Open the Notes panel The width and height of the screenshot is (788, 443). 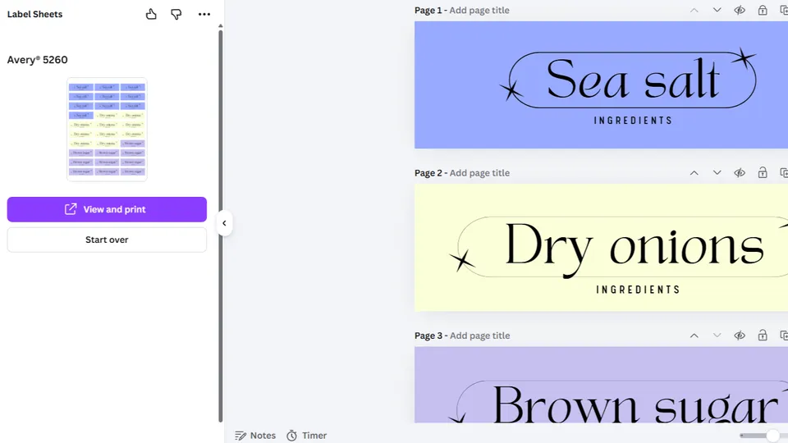click(255, 436)
